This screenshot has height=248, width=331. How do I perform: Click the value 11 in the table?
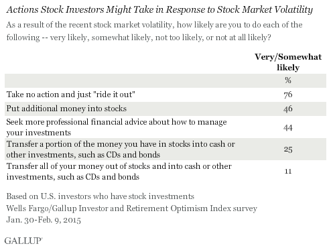tap(288, 172)
